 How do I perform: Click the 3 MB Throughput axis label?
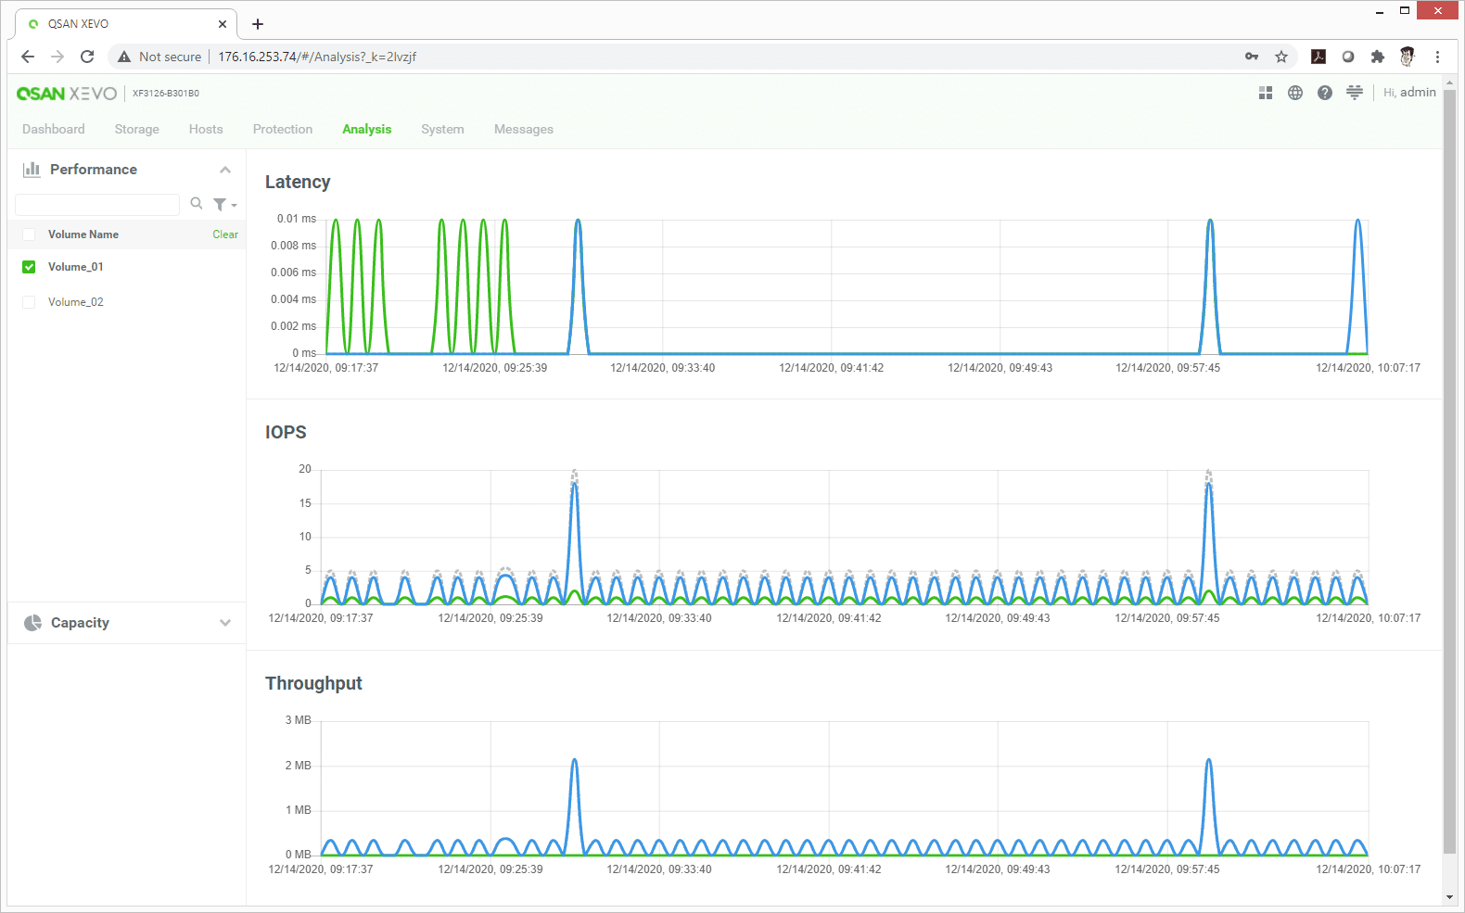click(x=299, y=720)
